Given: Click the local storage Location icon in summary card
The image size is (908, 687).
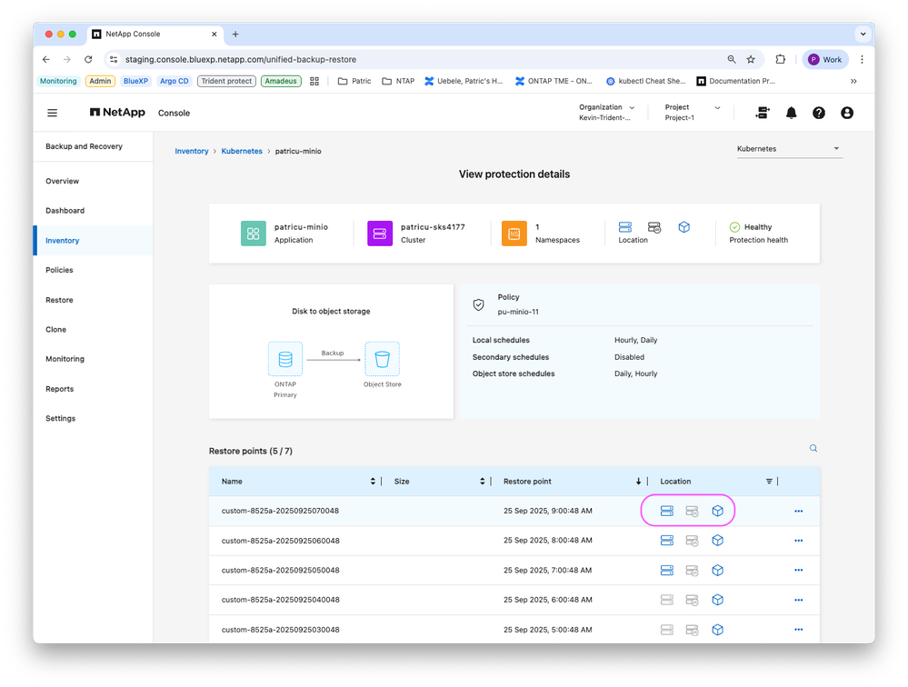Looking at the screenshot, I should [x=624, y=227].
